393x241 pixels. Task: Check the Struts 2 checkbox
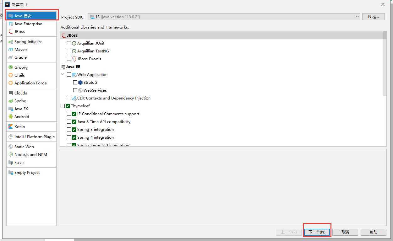(x=75, y=82)
